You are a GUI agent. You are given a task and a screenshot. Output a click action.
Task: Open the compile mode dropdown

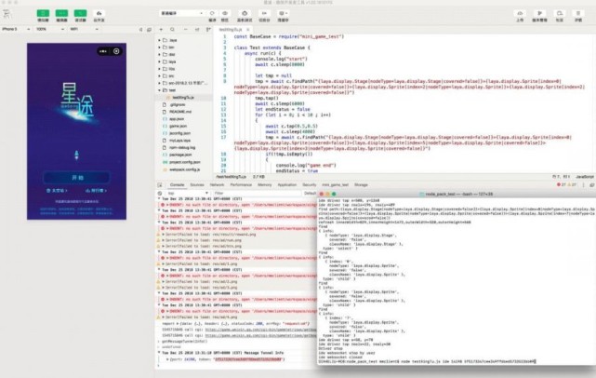[181, 13]
